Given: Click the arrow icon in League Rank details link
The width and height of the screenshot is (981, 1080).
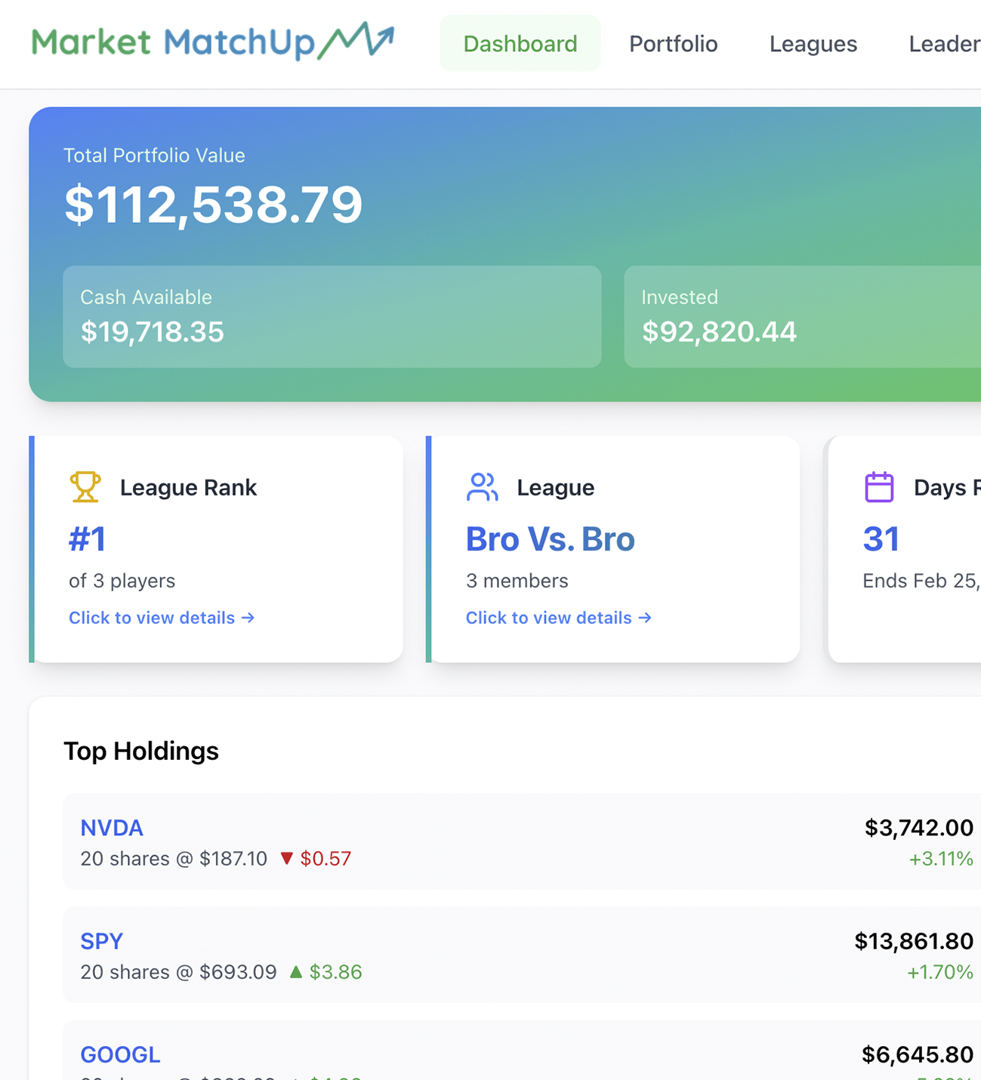Looking at the screenshot, I should click(249, 618).
